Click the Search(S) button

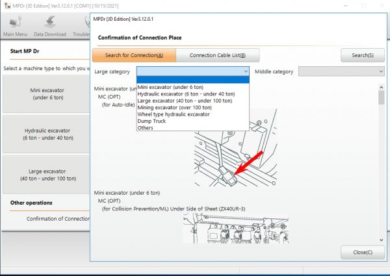pos(363,55)
